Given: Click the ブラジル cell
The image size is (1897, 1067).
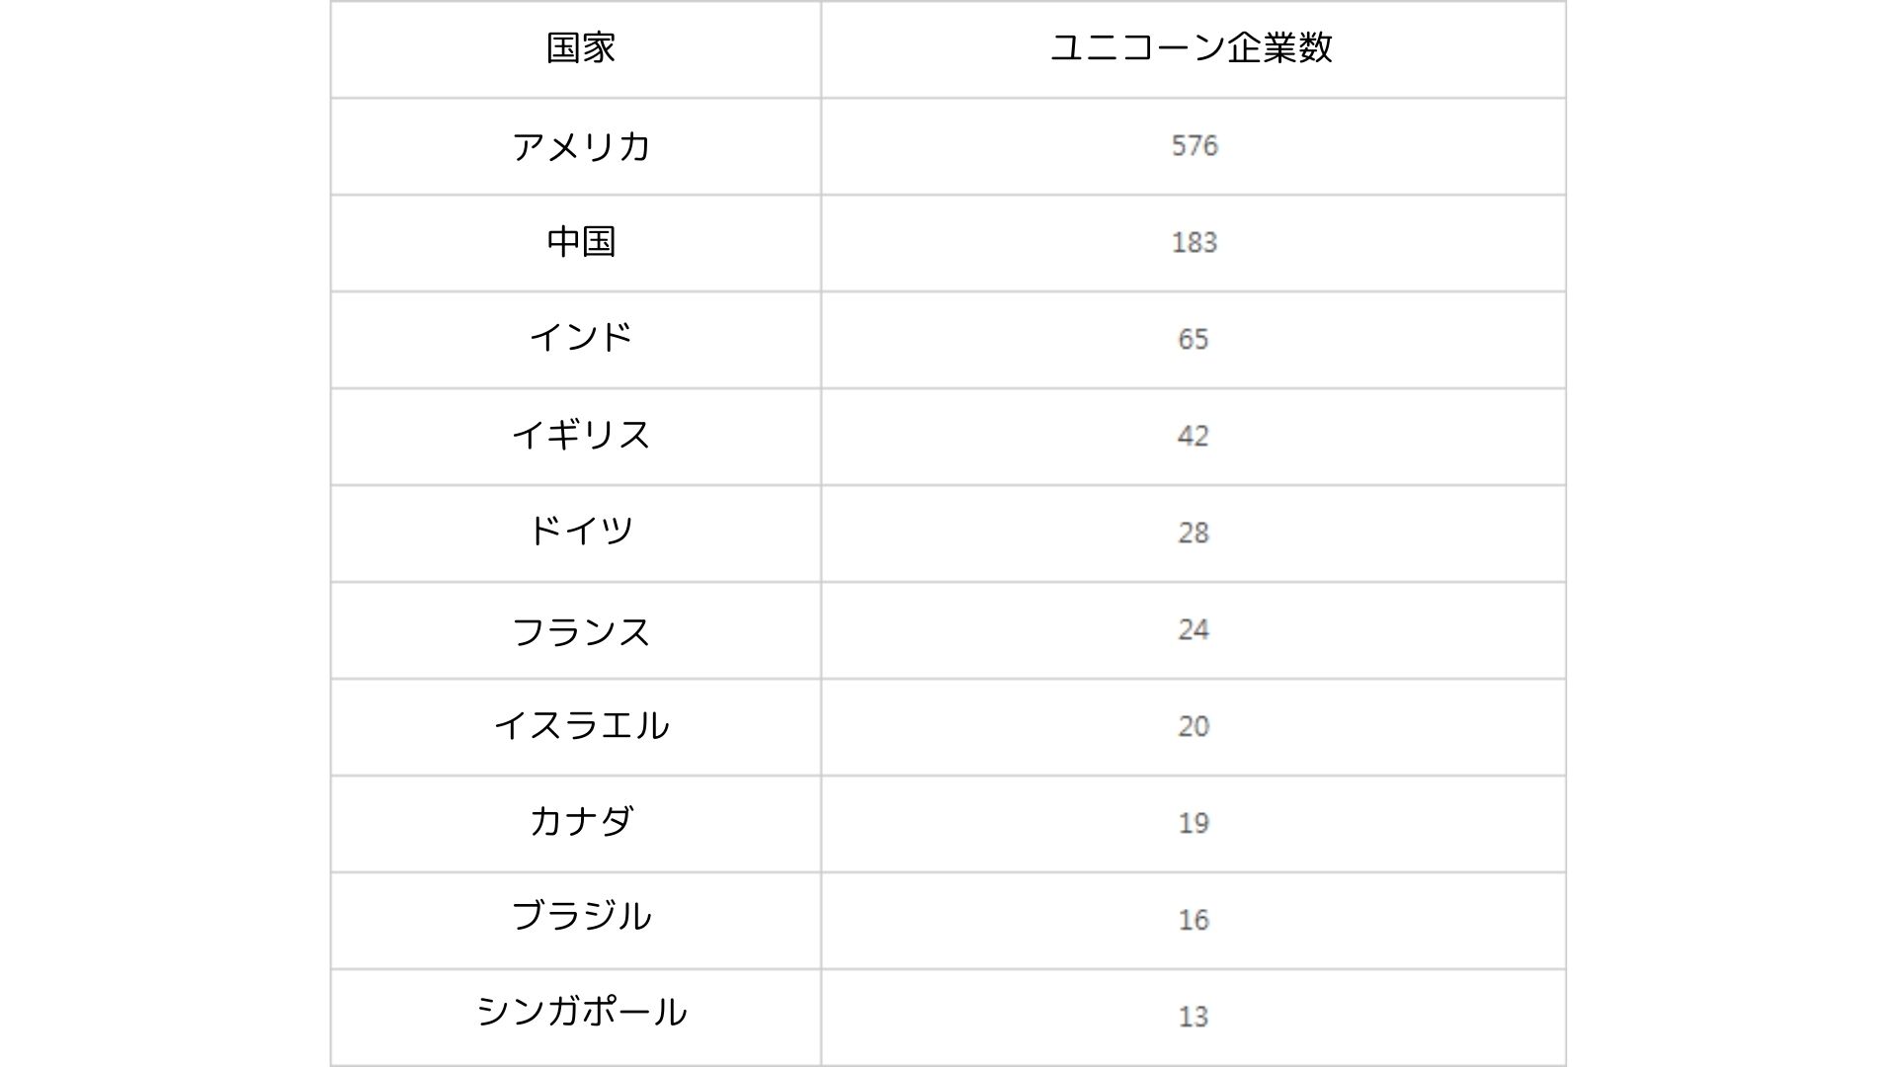Looking at the screenshot, I should coord(576,921).
